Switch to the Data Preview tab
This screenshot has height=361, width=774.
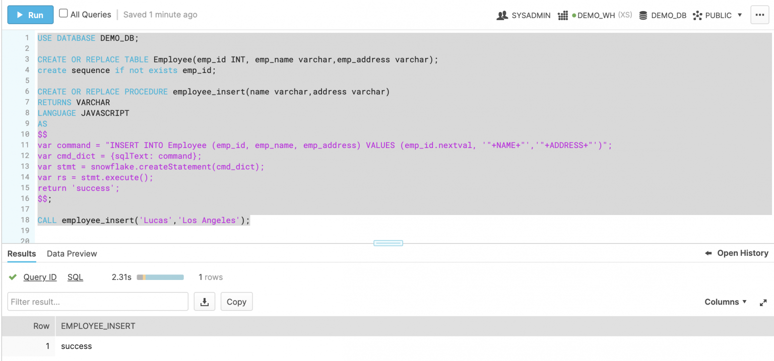pyautogui.click(x=72, y=253)
